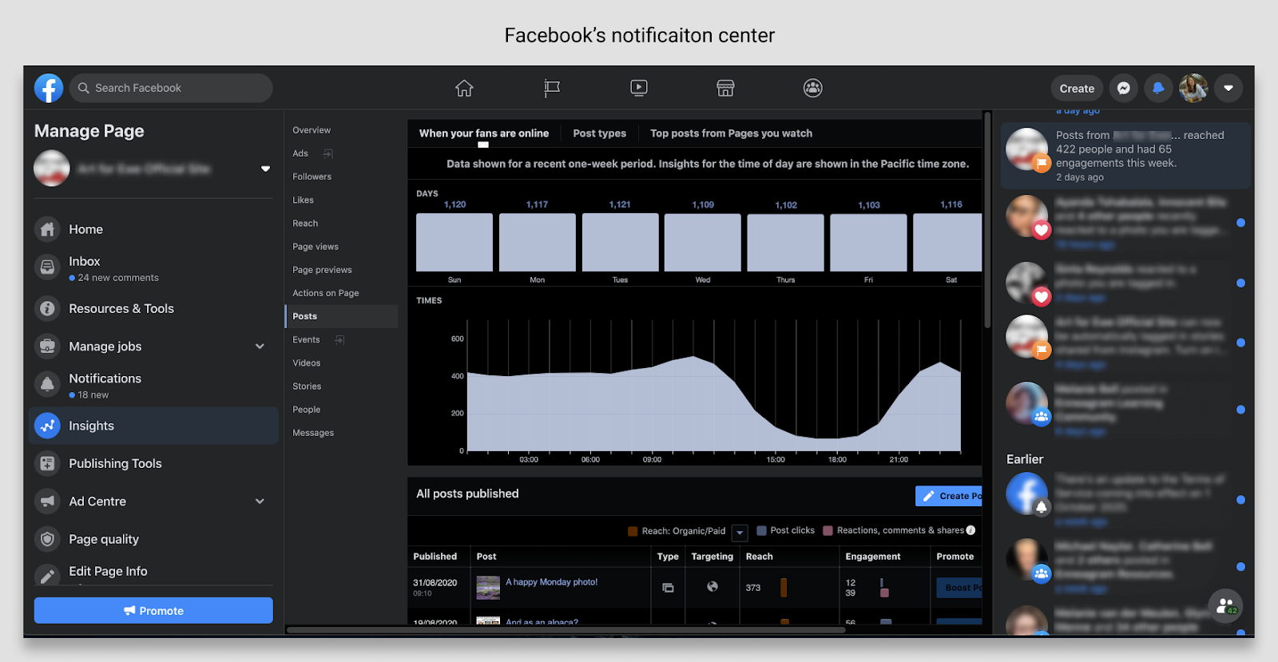This screenshot has height=662, width=1278.
Task: Open the Marketplace icon in top bar
Action: click(x=725, y=88)
